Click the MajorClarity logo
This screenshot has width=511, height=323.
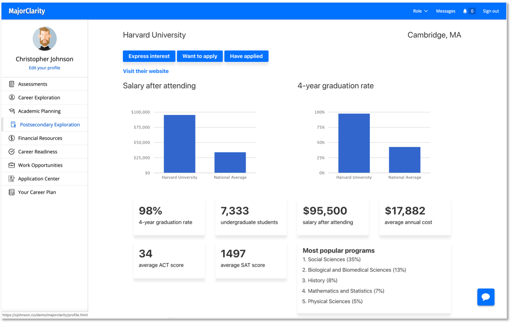pos(27,11)
